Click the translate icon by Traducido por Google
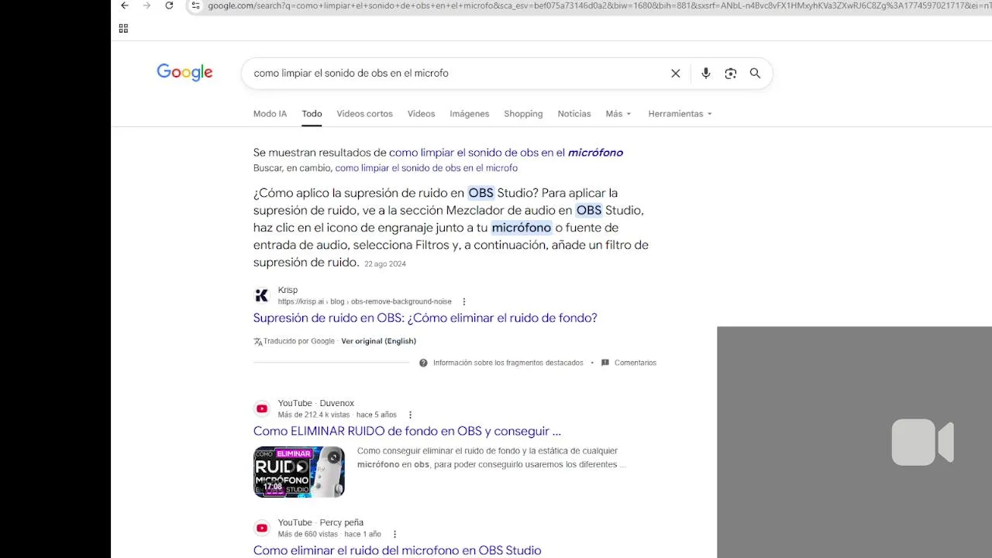992x558 pixels. pyautogui.click(x=258, y=341)
